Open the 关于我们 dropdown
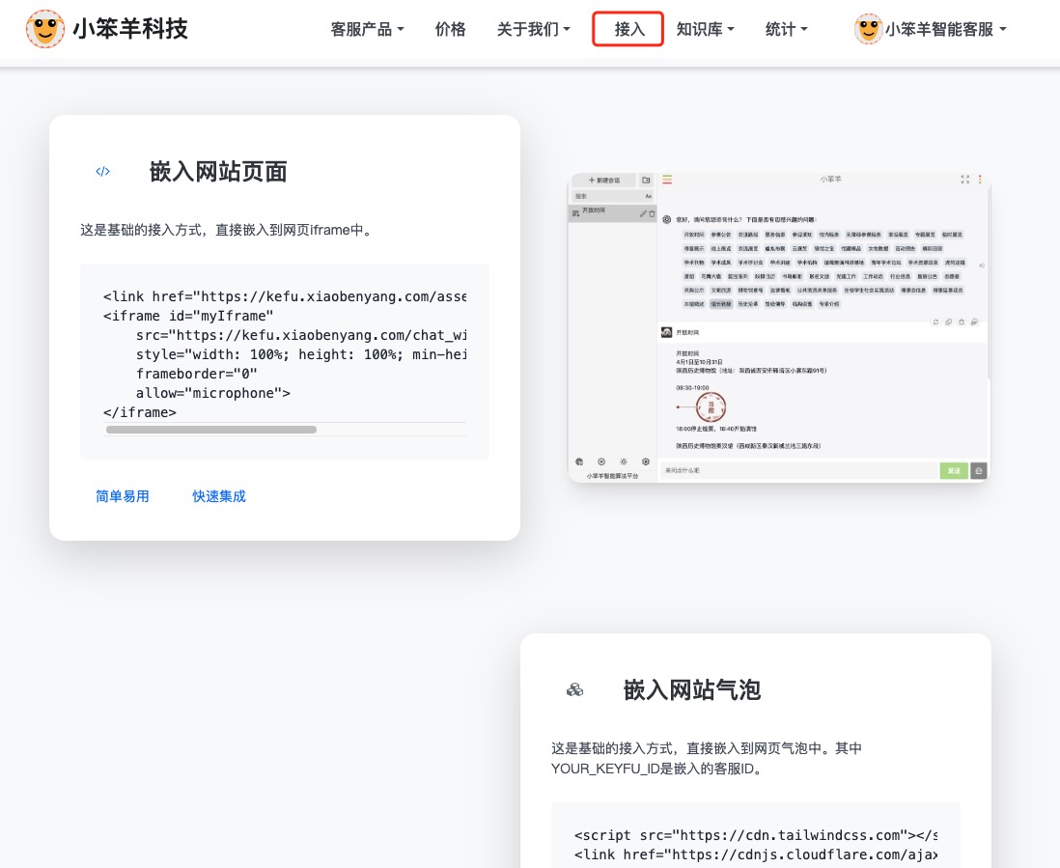This screenshot has width=1060, height=868. (x=533, y=29)
